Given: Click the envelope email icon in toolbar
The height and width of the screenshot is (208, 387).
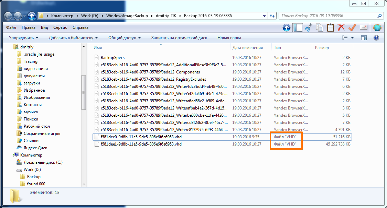Looking at the screenshot, I should [364, 27].
